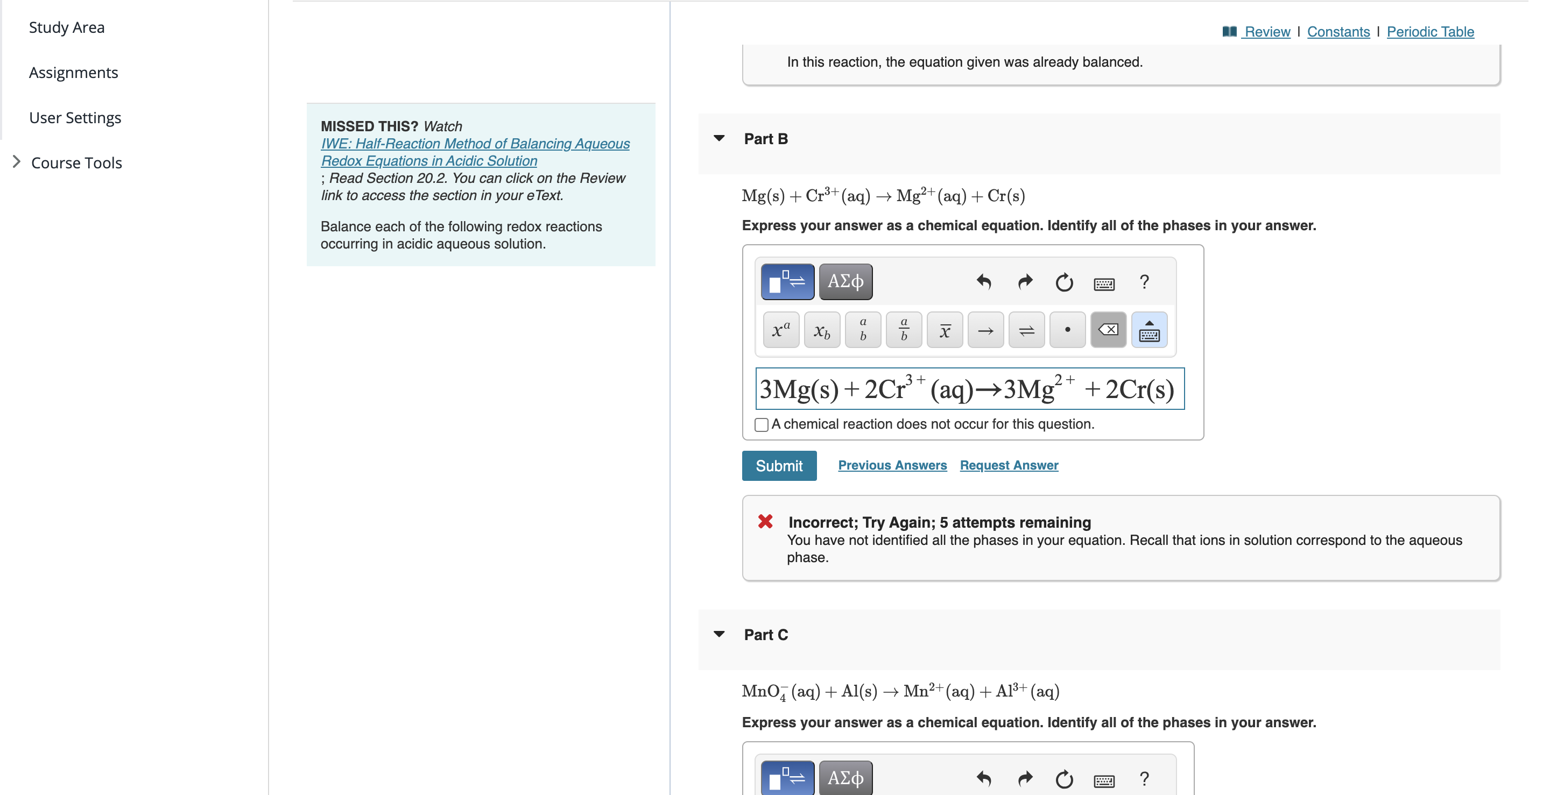Redo the edit in Part B
Image resolution: width=1550 pixels, height=795 pixels.
[1025, 281]
